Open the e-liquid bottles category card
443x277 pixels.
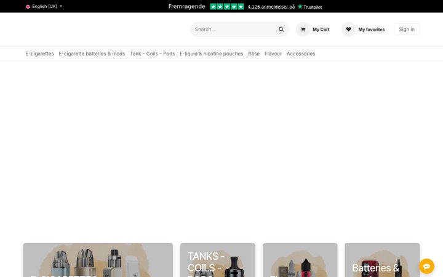pos(300,260)
